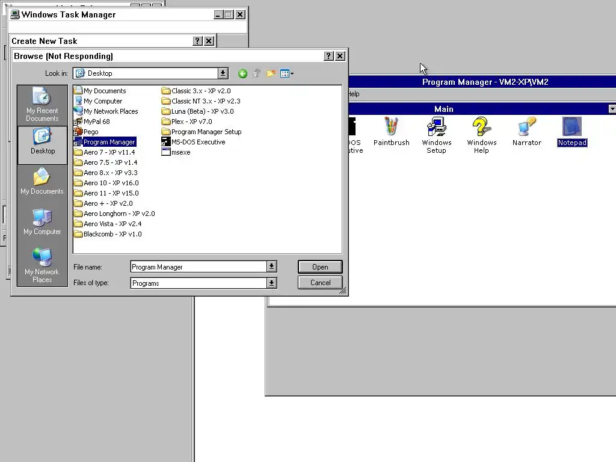Select the msexe file
The width and height of the screenshot is (616, 462).
tap(176, 152)
